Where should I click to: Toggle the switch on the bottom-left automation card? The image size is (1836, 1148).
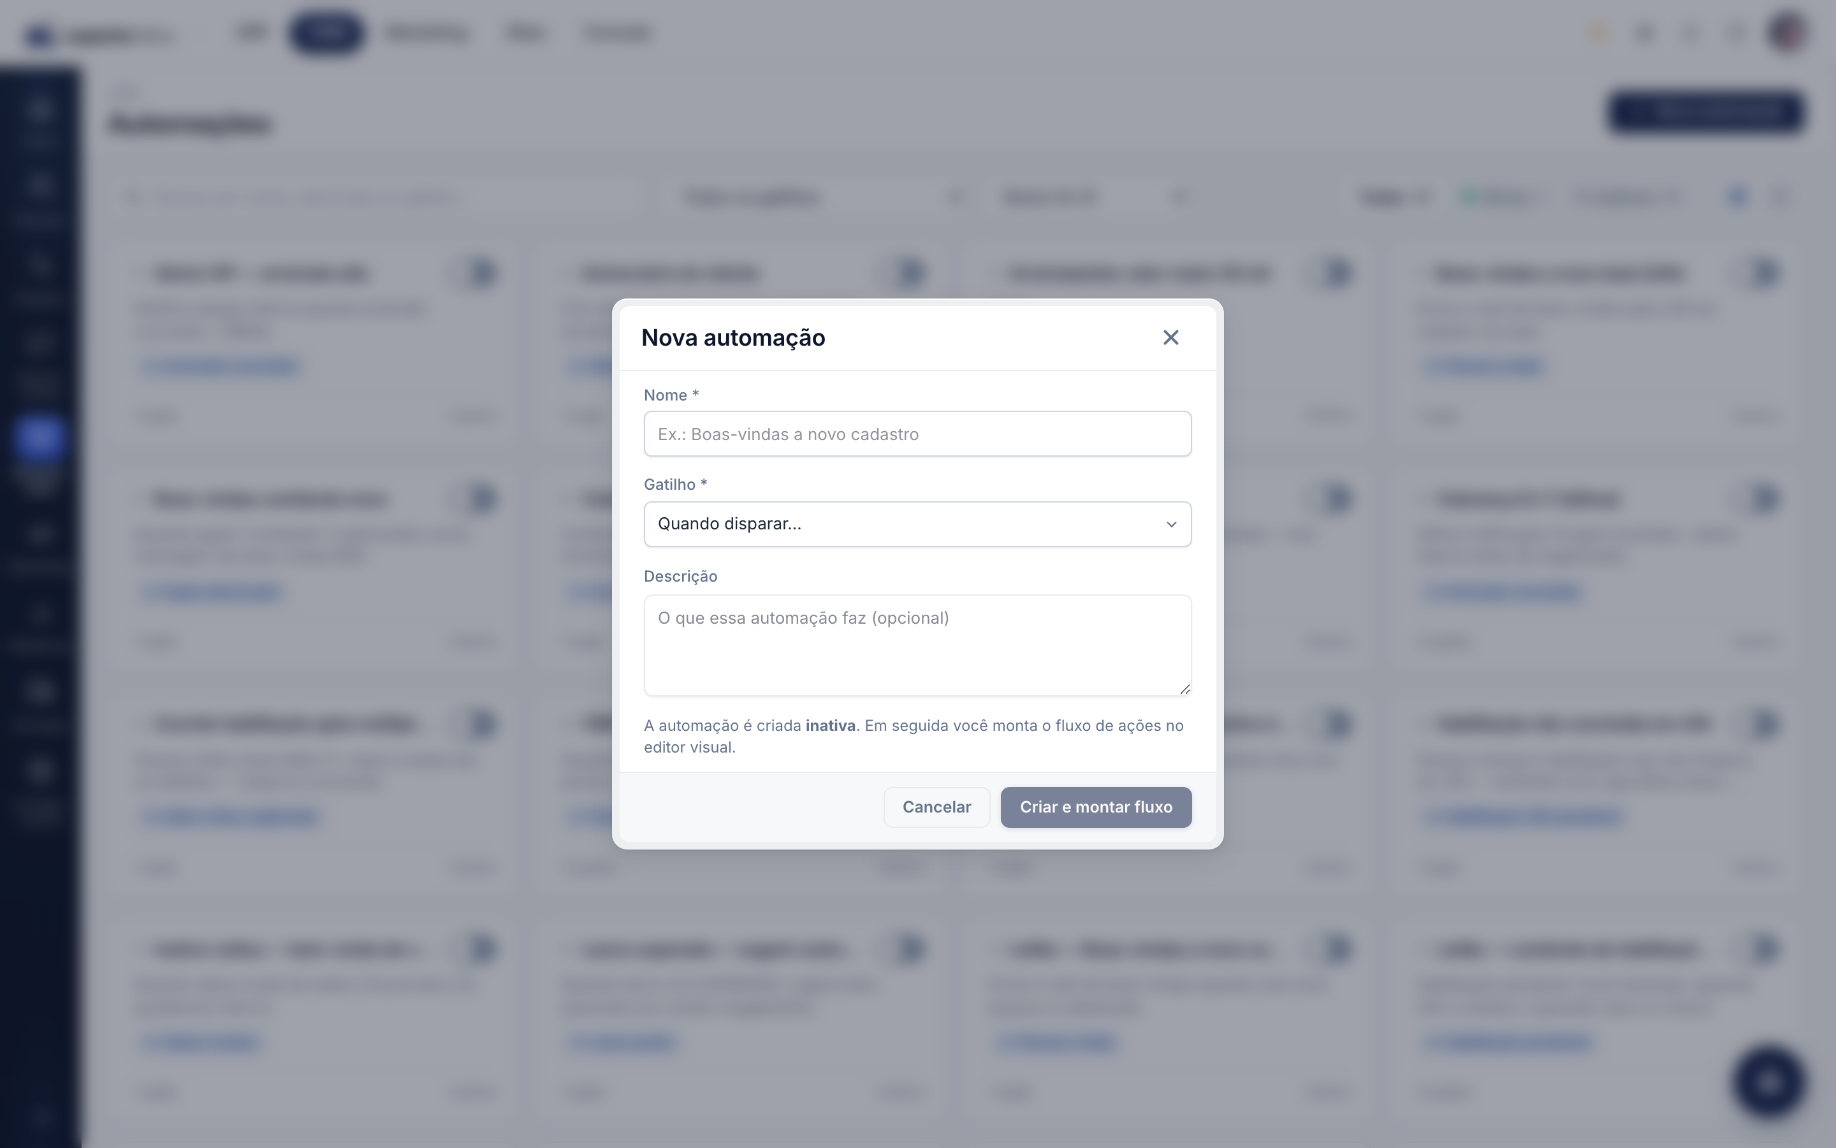[x=479, y=949]
